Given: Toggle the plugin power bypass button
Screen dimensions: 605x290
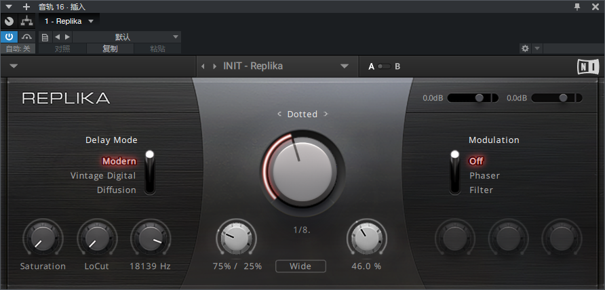Looking at the screenshot, I should pos(9,37).
